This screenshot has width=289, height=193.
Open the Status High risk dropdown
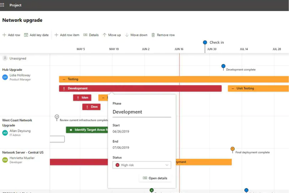(142, 165)
